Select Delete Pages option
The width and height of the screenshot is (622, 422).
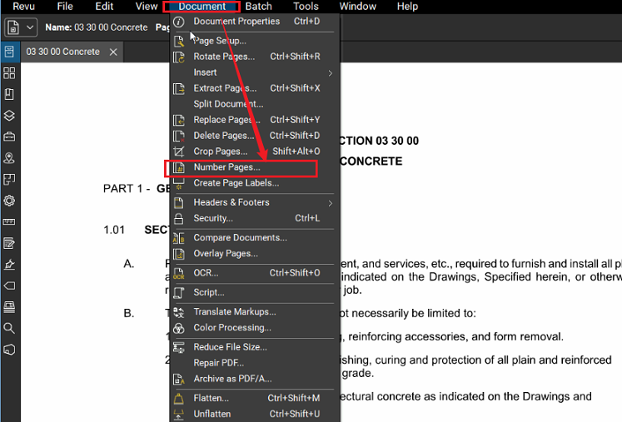(x=254, y=136)
